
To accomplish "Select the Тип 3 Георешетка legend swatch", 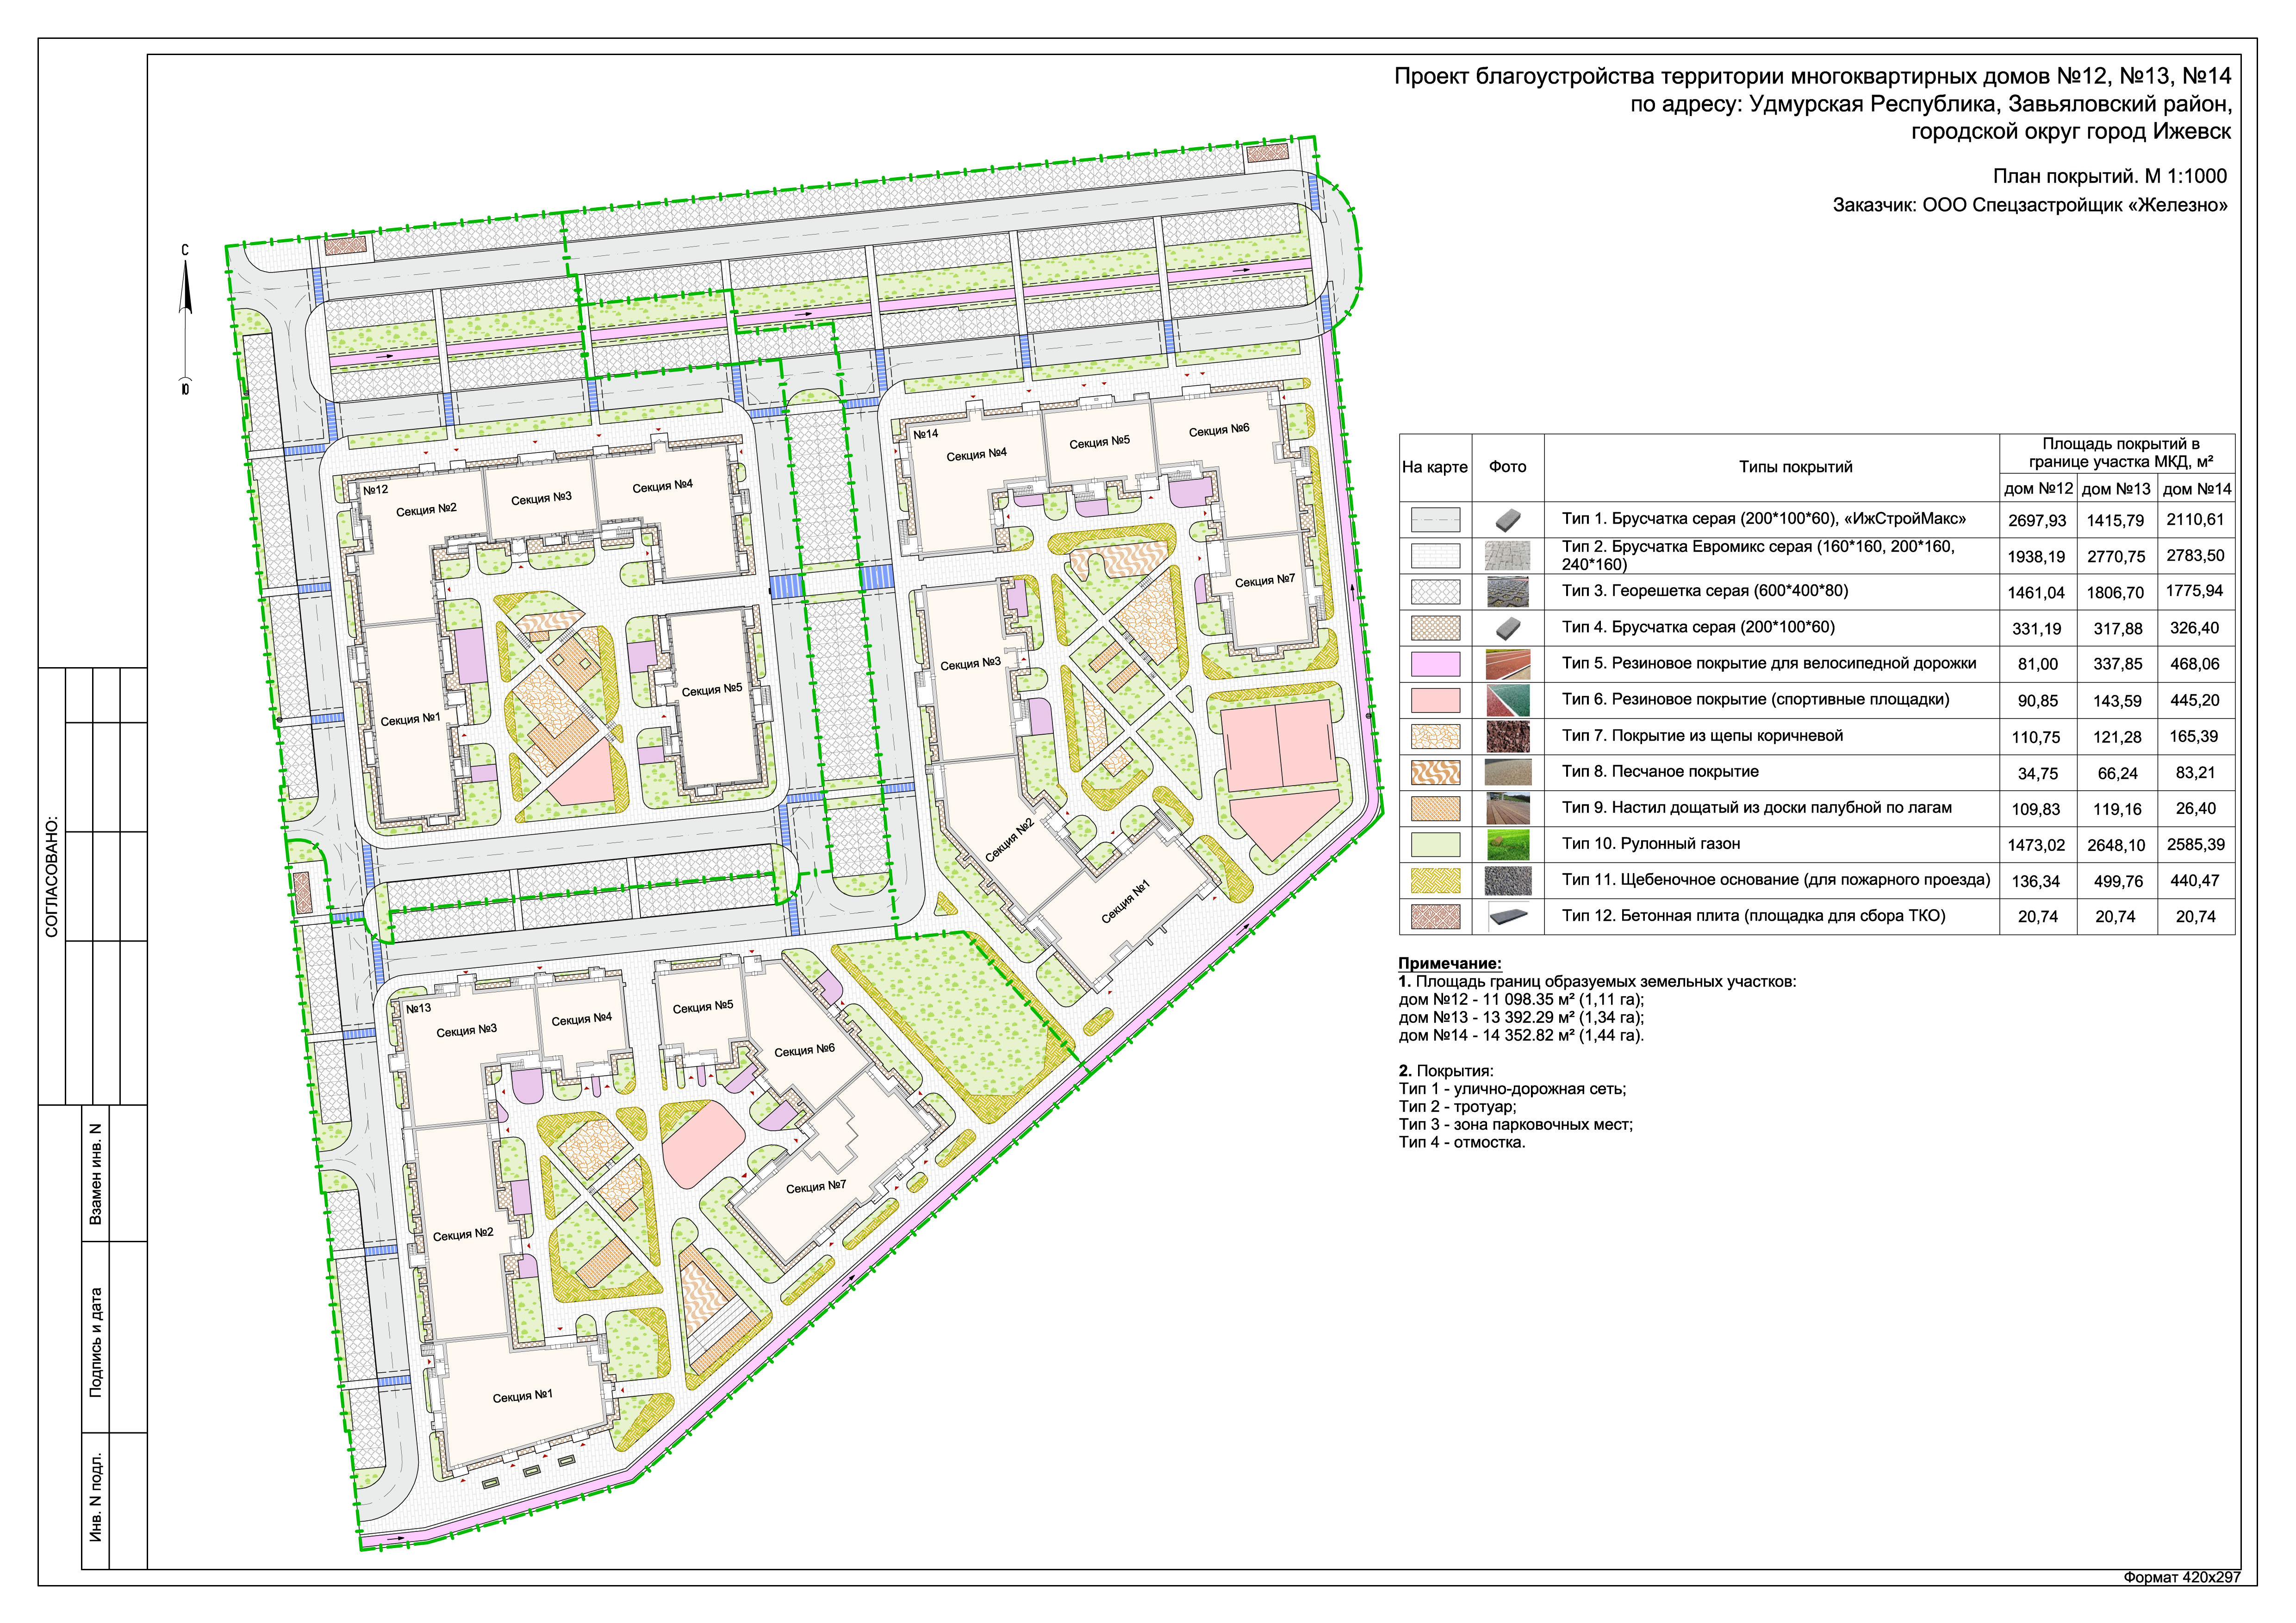I will pyautogui.click(x=1435, y=592).
